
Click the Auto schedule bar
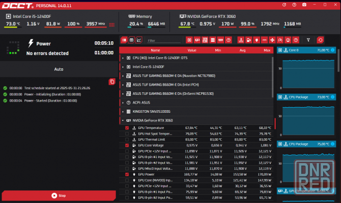59,69
